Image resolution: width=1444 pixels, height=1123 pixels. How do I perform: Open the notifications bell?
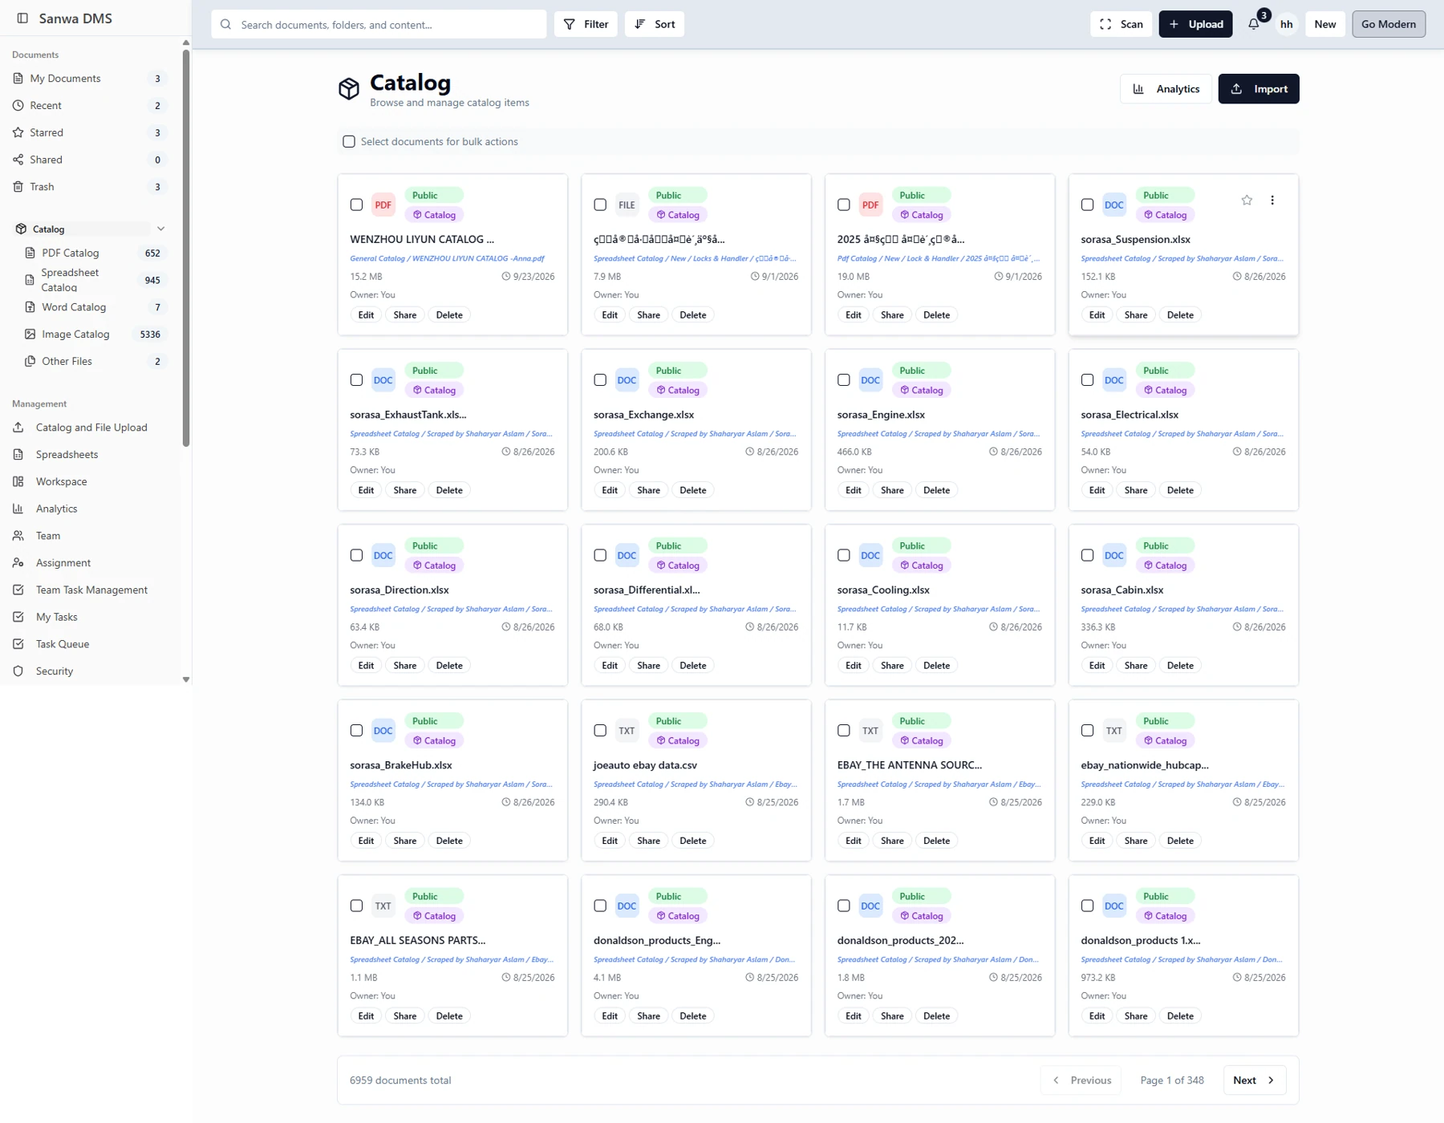click(1253, 24)
